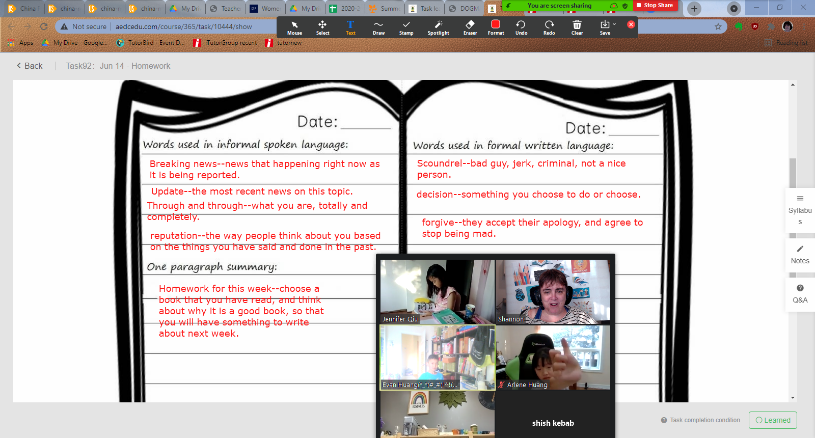
Task: Open TutorBird - Event D... bookmark
Action: (x=151, y=43)
